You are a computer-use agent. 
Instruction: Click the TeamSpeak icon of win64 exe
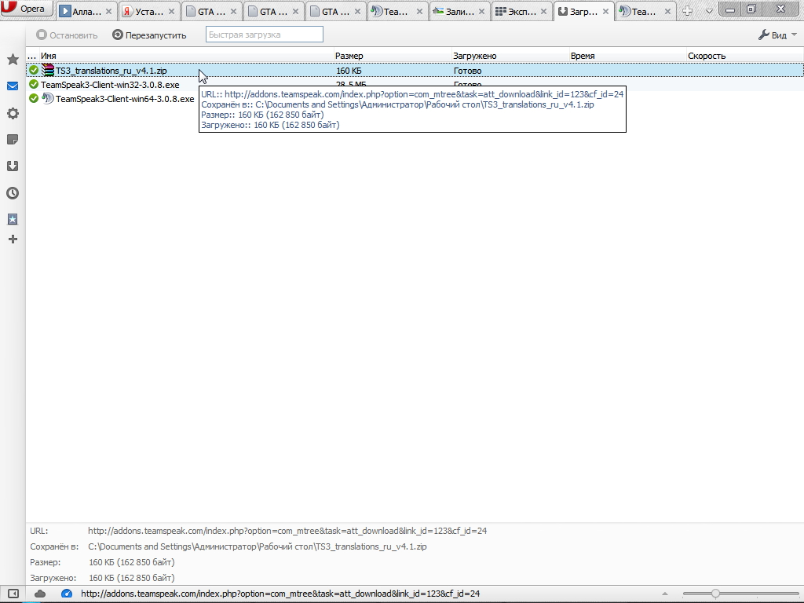point(48,98)
